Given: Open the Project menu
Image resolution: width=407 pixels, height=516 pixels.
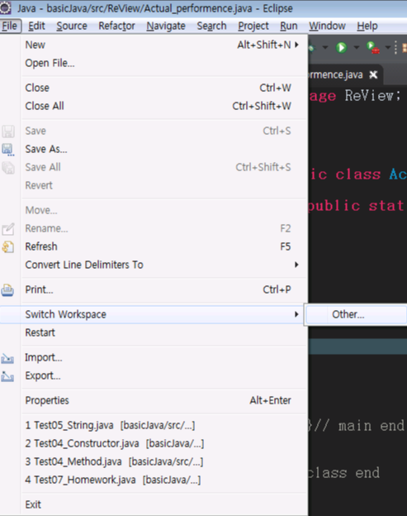Looking at the screenshot, I should pos(253,26).
